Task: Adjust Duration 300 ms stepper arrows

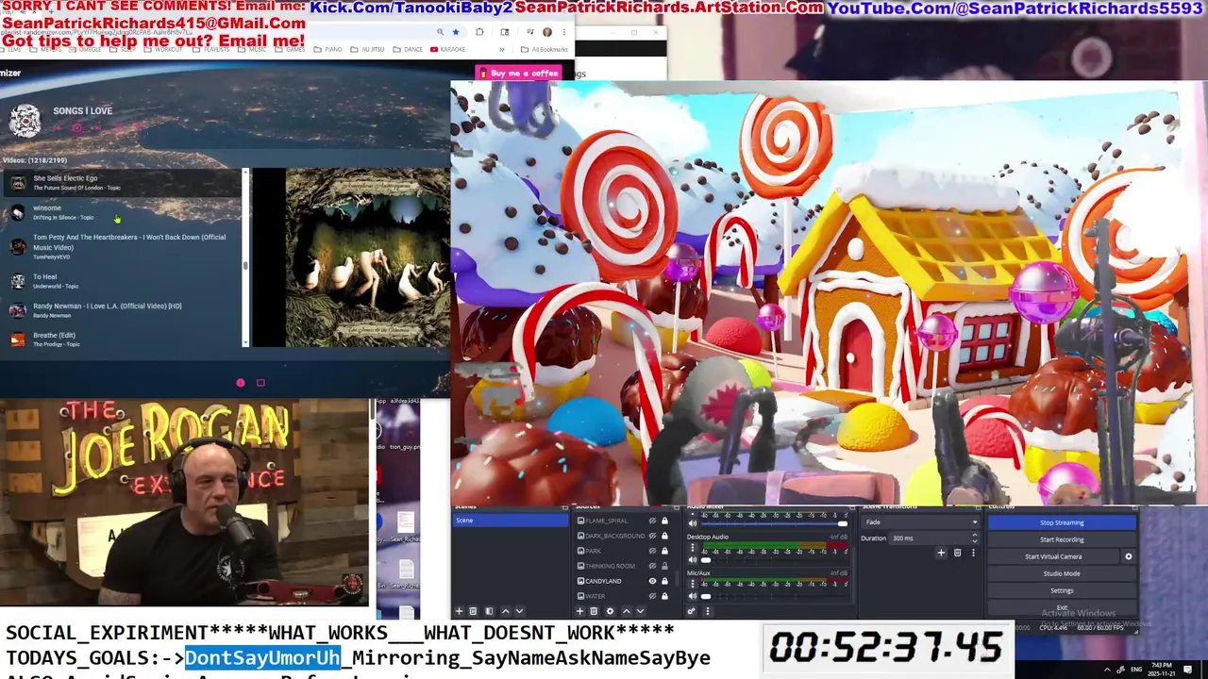Action: tap(974, 538)
